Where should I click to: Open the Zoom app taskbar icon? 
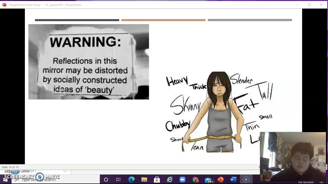[182, 180]
